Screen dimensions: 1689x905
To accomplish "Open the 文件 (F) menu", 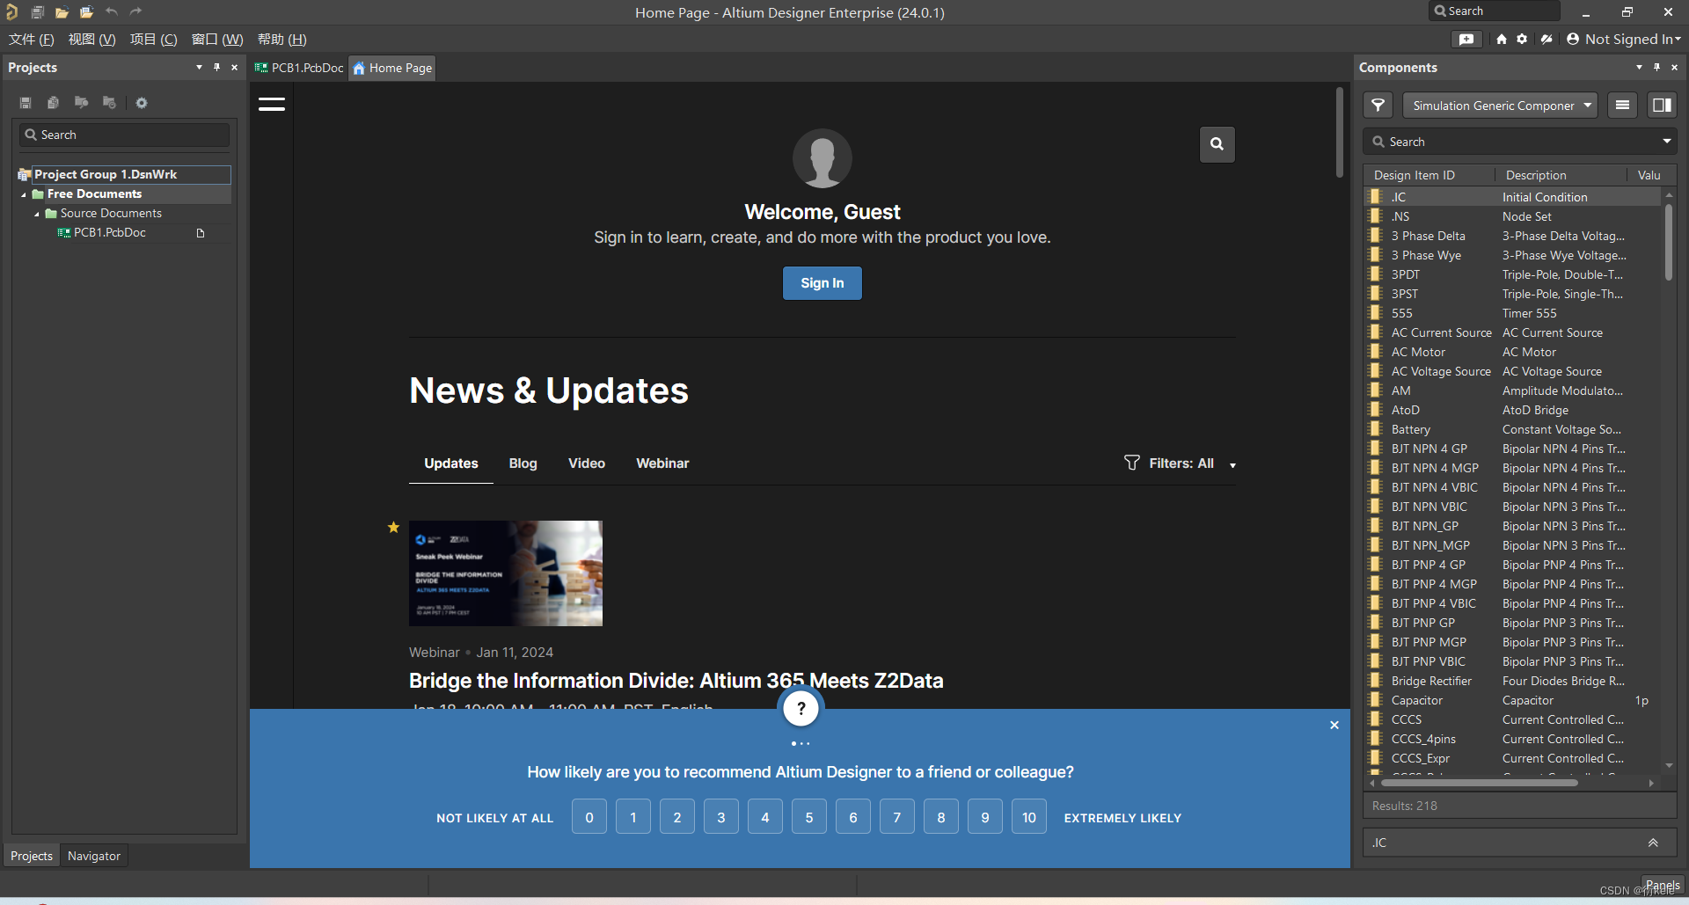I will tap(32, 40).
